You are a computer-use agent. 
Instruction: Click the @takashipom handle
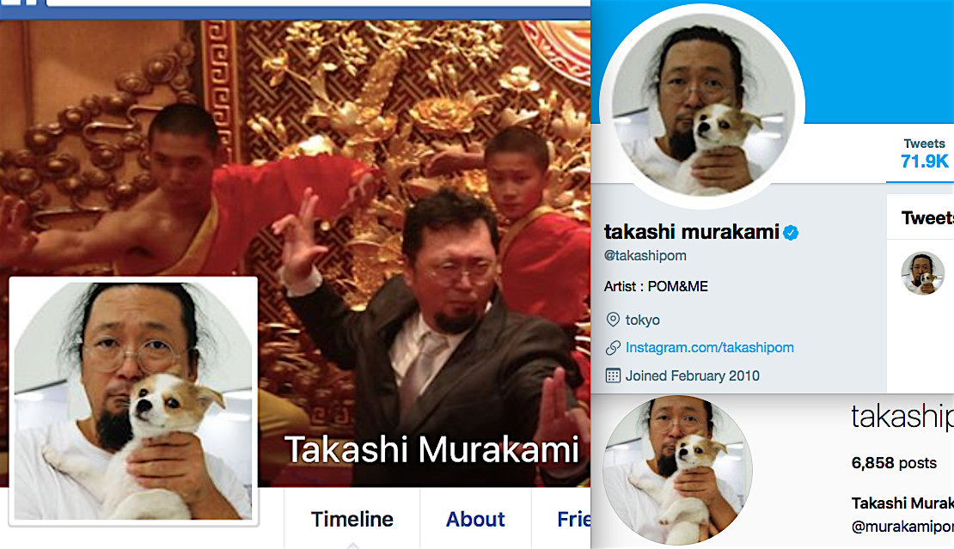645,256
